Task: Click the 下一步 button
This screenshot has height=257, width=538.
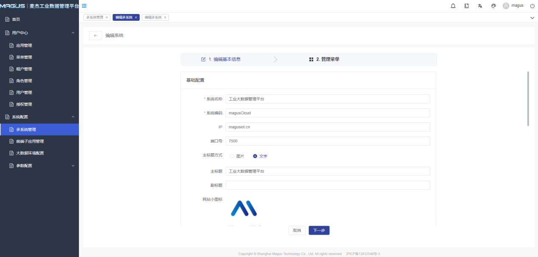Action: point(319,230)
